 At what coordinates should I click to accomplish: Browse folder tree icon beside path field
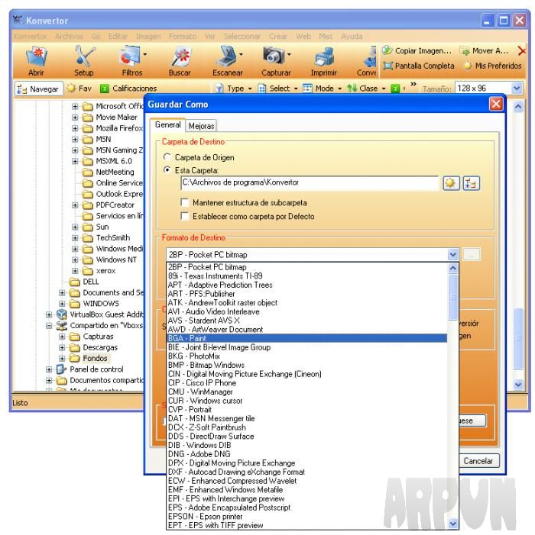coord(471,183)
